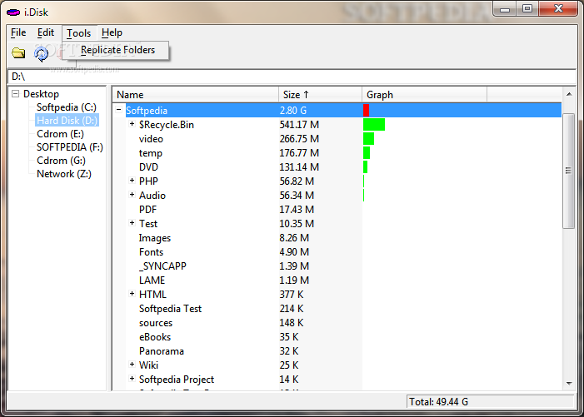The image size is (584, 417).
Task: Select Network (Z:) drive
Action: tap(63, 174)
